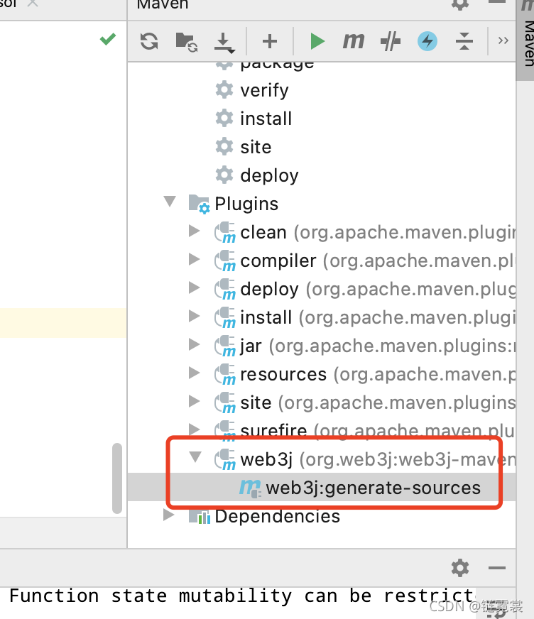
Task: Download sources and documentation icon
Action: [x=224, y=43]
